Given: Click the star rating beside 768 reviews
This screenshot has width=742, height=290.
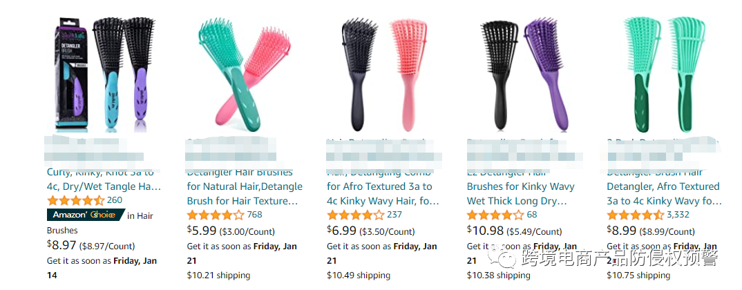Looking at the screenshot, I should pyautogui.click(x=216, y=215).
